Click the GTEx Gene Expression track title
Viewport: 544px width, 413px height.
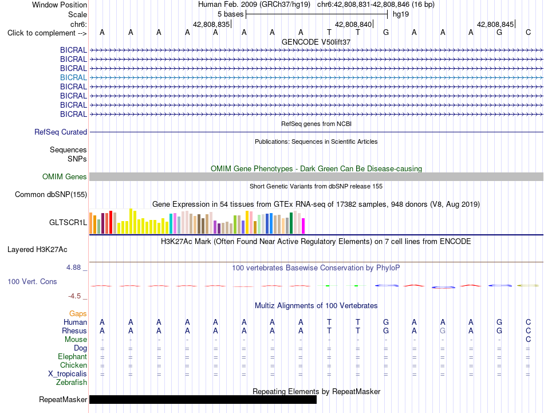[x=316, y=204]
